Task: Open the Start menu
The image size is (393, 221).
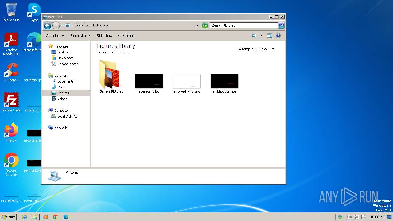Action: tap(9, 217)
